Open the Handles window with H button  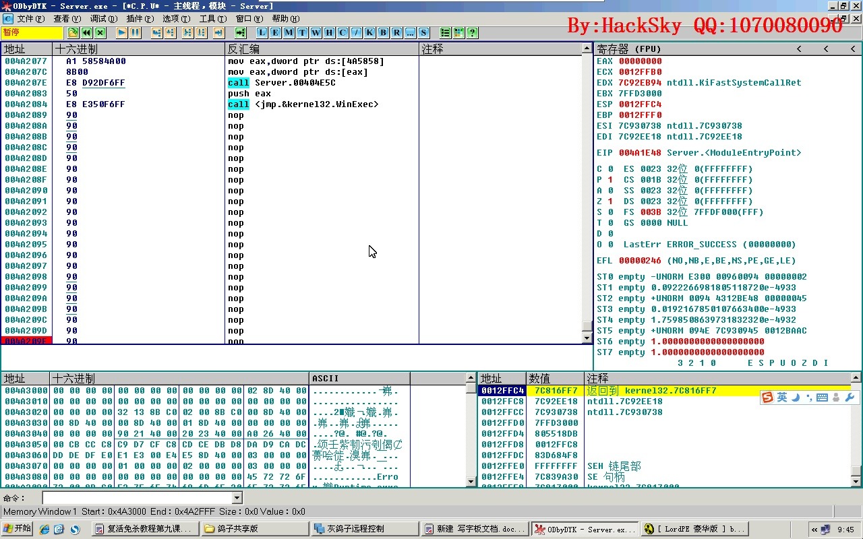(x=329, y=32)
